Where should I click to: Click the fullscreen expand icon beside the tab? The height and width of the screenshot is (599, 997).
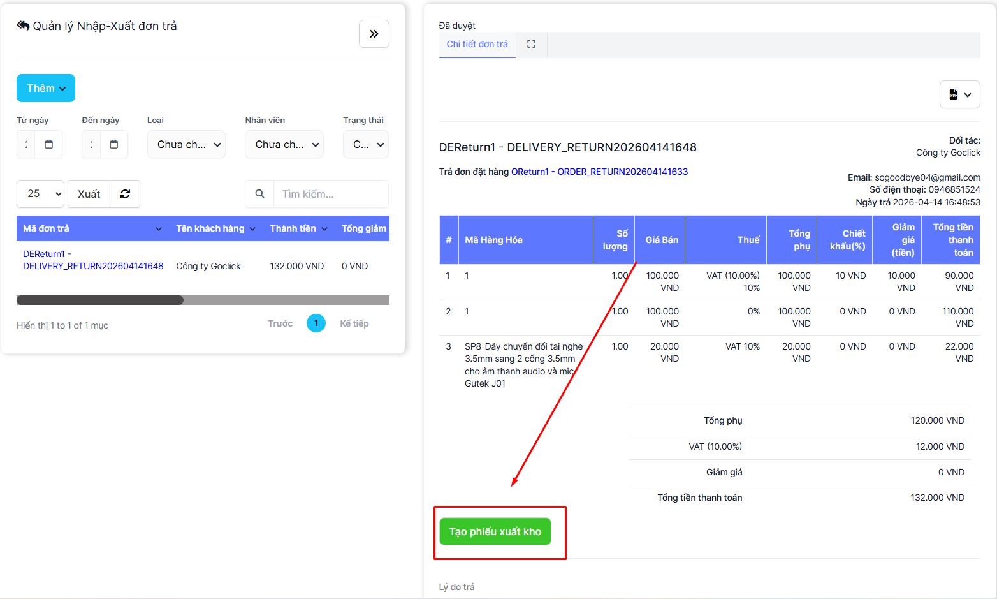pos(531,44)
